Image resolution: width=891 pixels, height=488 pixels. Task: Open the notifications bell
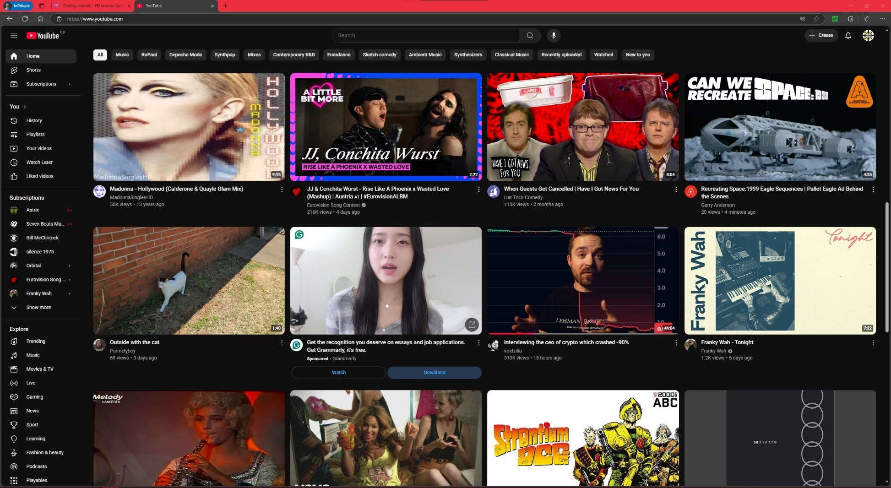(x=848, y=35)
